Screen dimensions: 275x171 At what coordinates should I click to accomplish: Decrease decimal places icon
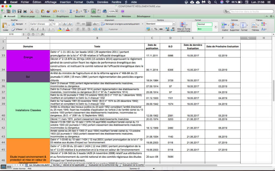pos(173,29)
